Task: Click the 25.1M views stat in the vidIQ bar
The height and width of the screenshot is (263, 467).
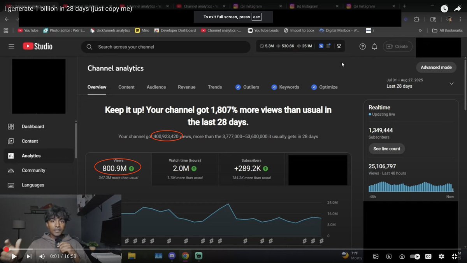Action: (304, 46)
